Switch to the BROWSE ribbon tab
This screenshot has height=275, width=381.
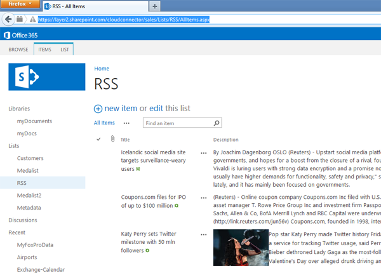(17, 49)
